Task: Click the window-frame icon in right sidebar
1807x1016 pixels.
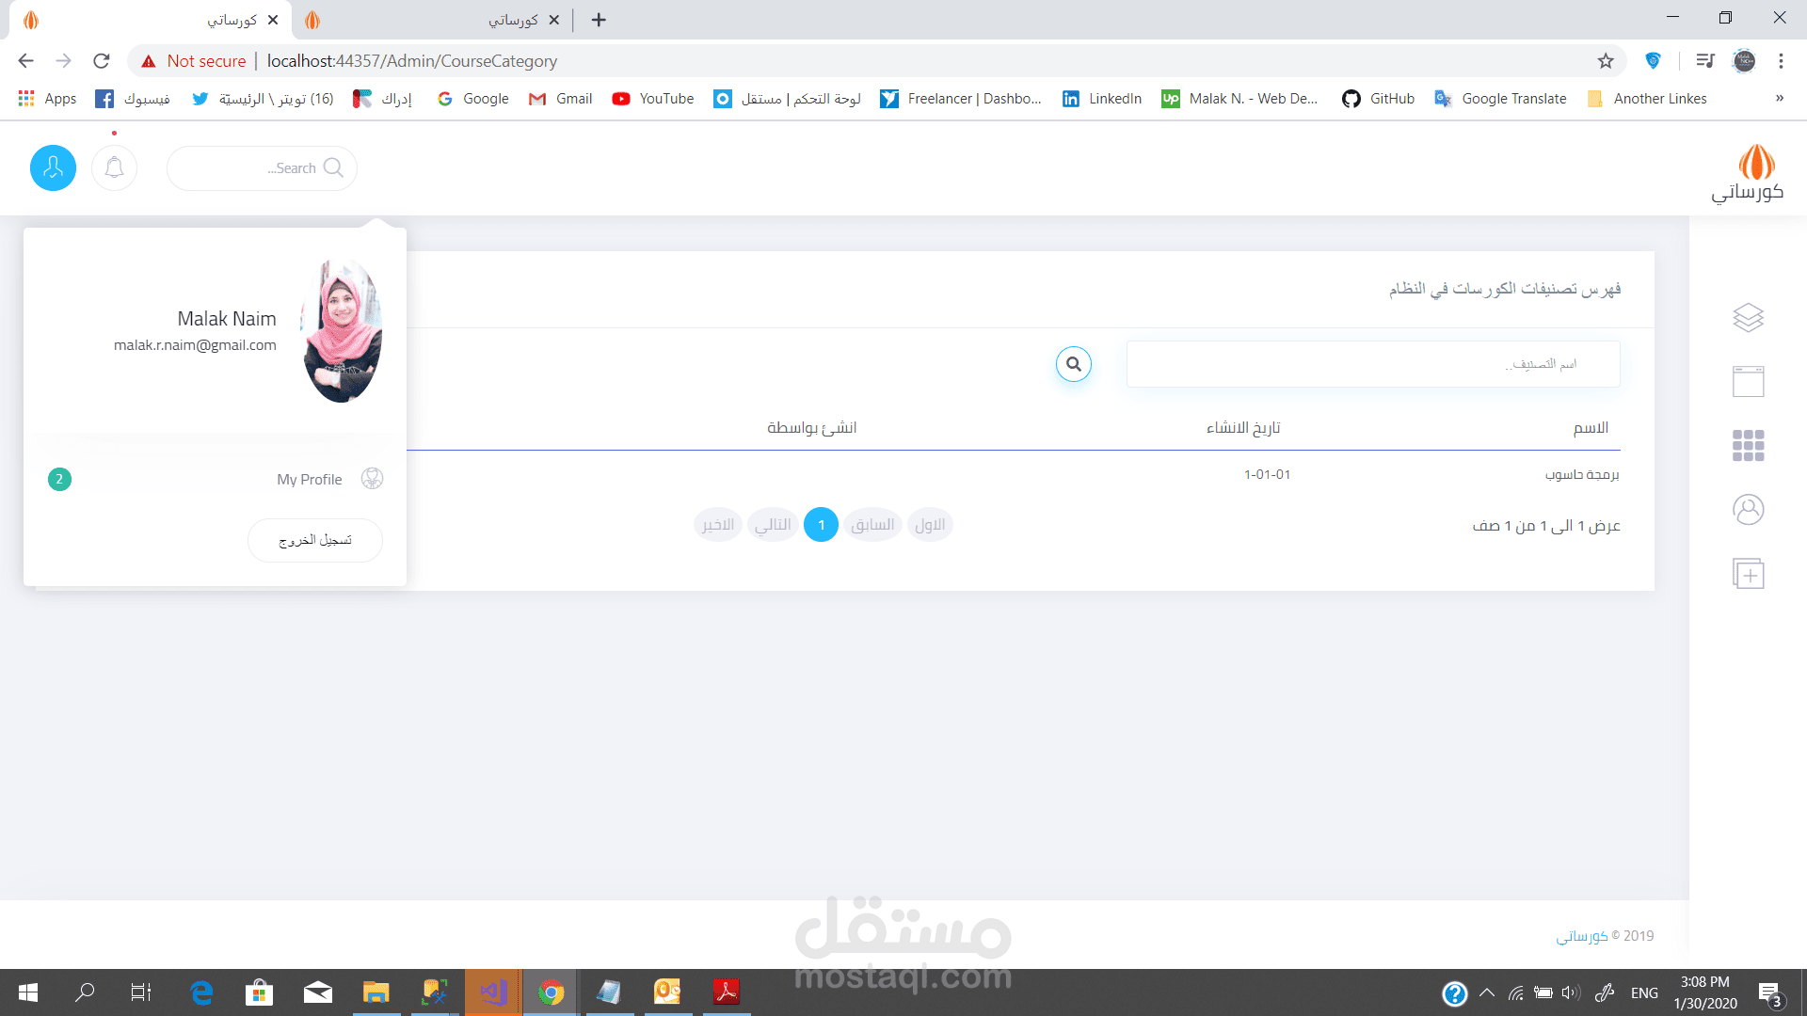Action: (1748, 382)
